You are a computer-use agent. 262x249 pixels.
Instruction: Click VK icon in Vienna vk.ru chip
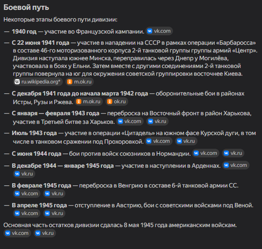[47, 213]
